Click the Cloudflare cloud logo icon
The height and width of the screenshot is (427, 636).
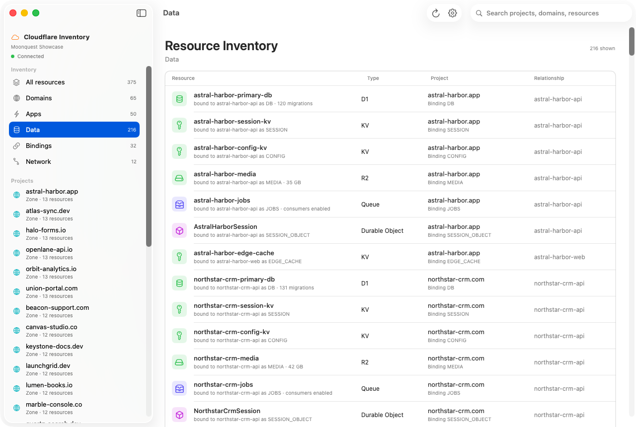(15, 37)
